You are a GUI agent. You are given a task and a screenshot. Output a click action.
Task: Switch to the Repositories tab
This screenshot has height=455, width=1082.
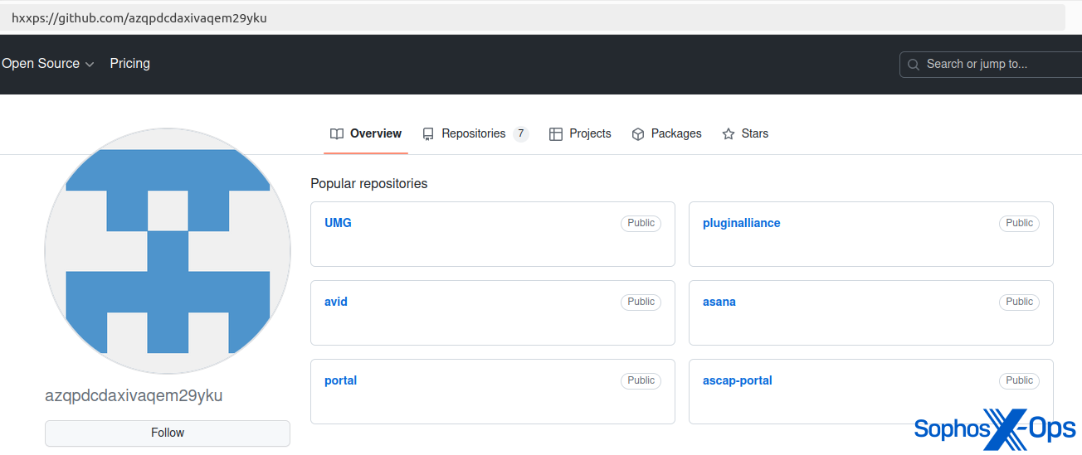473,133
